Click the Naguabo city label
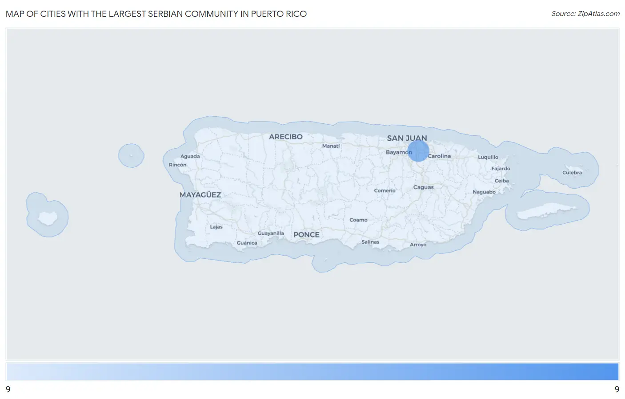 tap(484, 192)
